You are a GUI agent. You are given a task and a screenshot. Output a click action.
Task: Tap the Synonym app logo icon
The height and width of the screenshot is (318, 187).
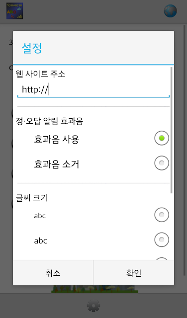click(14, 11)
